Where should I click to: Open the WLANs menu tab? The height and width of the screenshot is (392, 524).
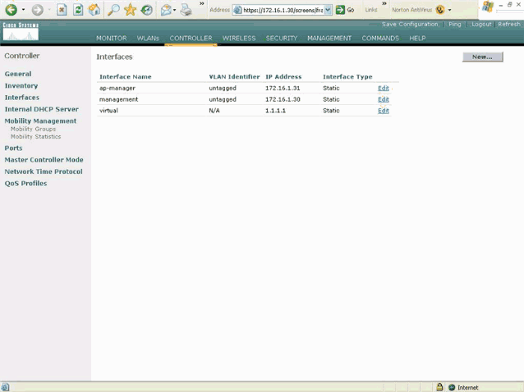pyautogui.click(x=148, y=38)
